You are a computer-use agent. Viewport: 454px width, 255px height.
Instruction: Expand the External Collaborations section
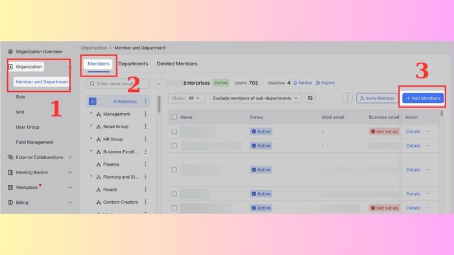click(x=70, y=157)
